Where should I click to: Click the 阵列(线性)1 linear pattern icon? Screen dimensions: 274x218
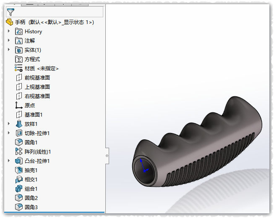pyautogui.click(x=19, y=152)
